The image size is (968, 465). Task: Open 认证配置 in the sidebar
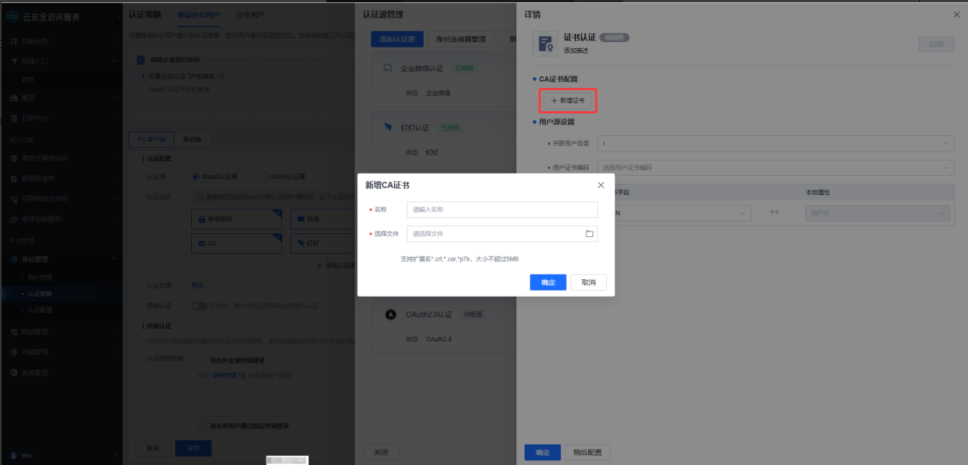(40, 311)
